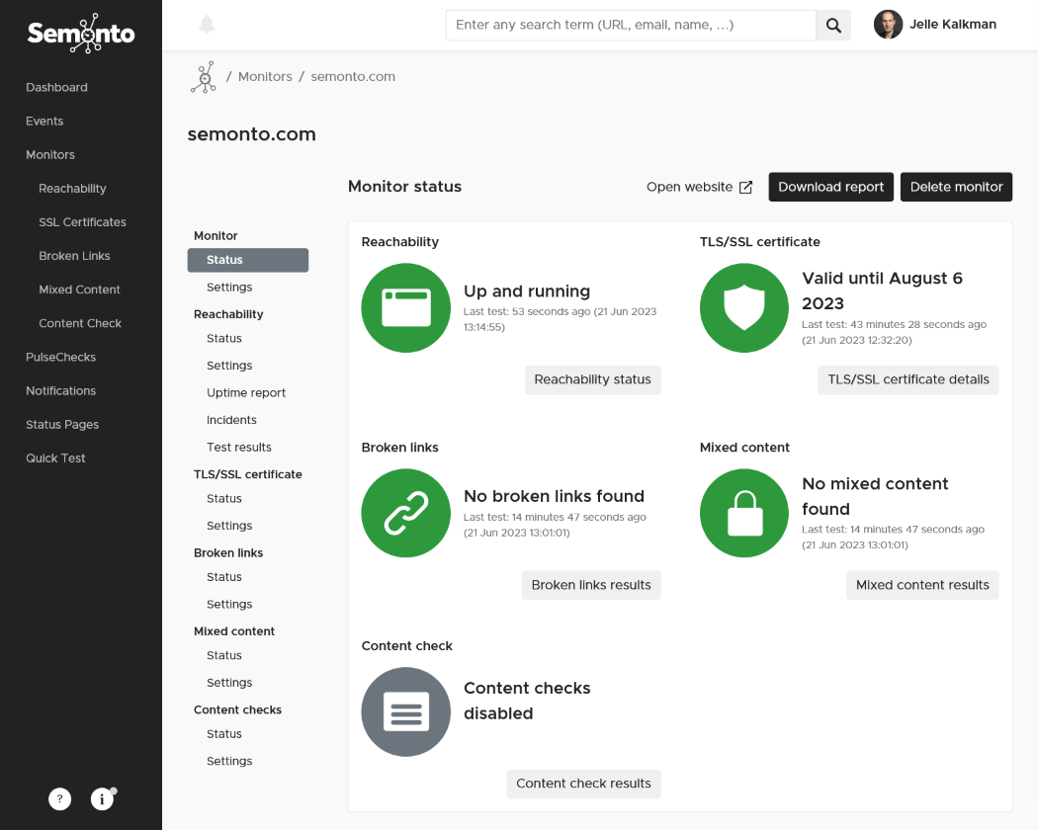Open the help question mark icon
Screen dimensions: 1038x830
pyautogui.click(x=59, y=799)
